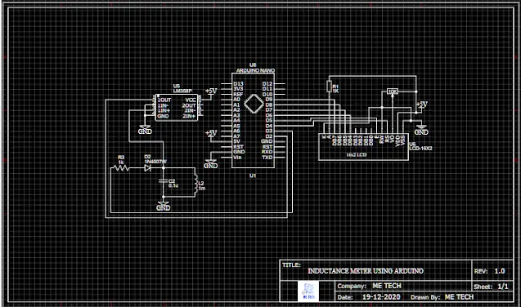
Task: Click GND symbol right of the LCD
Action: pos(421,130)
